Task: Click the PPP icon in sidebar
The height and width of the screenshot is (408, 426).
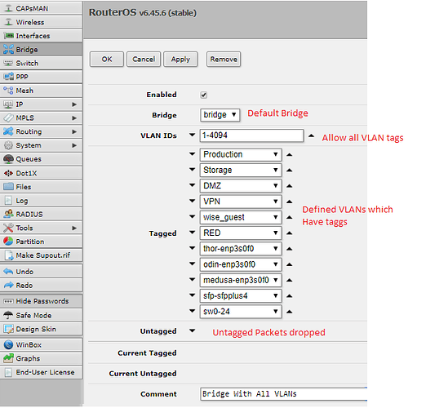Action: coord(8,77)
